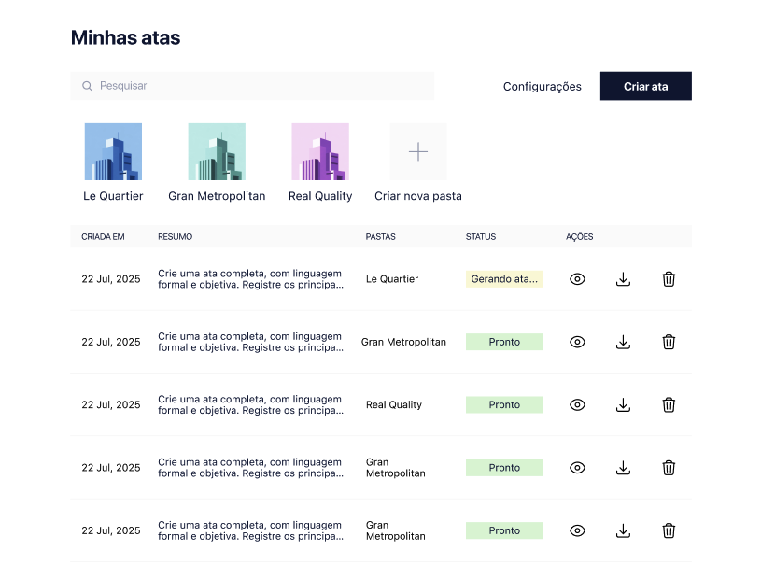
Task: Click the search magnifier icon
Action: [88, 86]
